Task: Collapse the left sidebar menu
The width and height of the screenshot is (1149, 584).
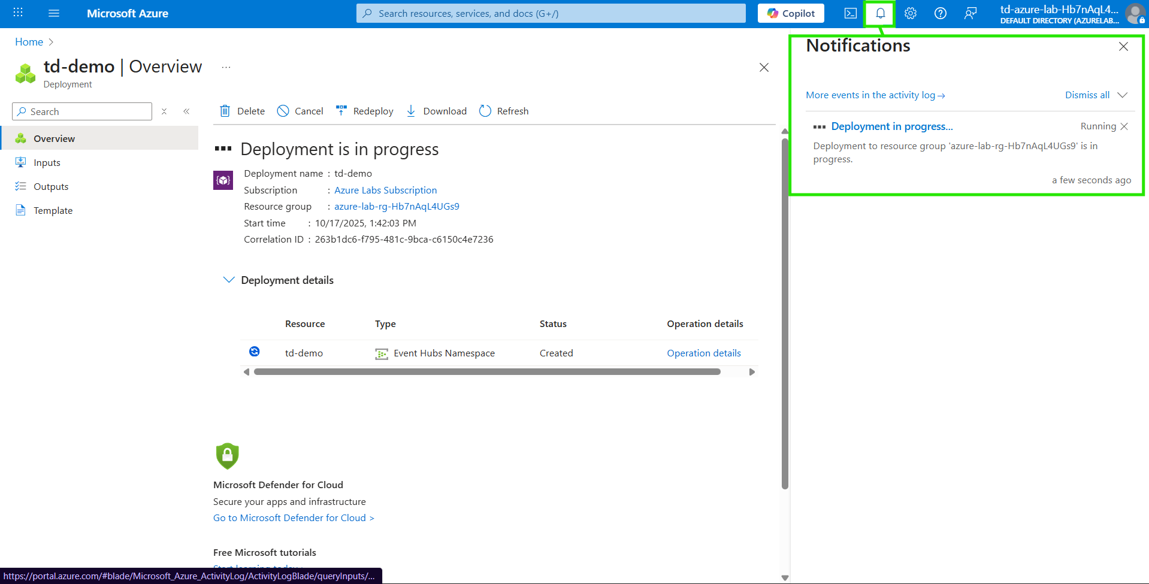Action: click(186, 111)
